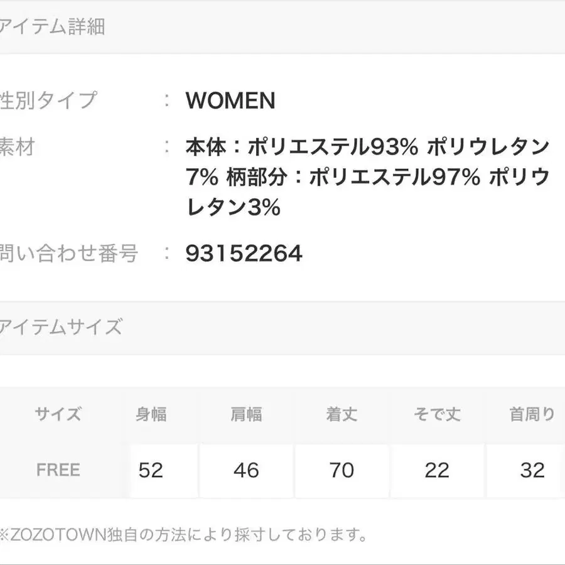565x565 pixels.
Task: Select the 着丈 value 70 cell
Action: point(342,470)
